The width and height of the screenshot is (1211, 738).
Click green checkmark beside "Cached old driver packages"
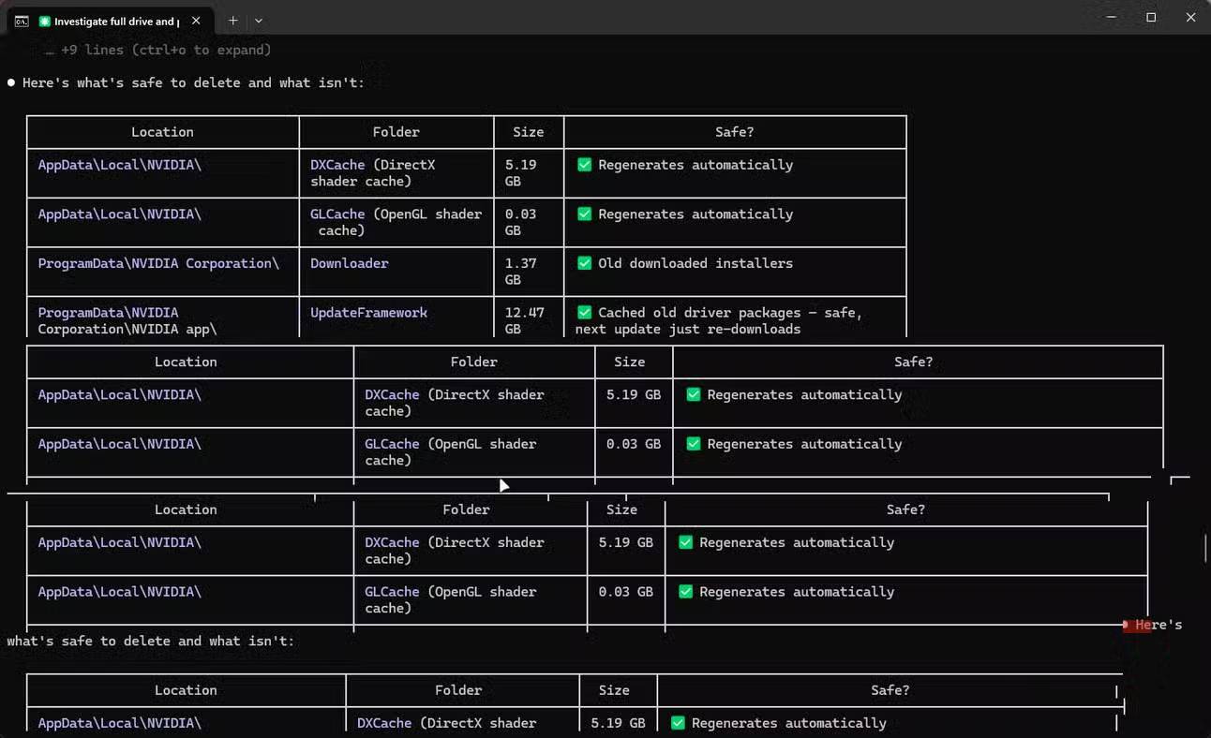pos(584,313)
